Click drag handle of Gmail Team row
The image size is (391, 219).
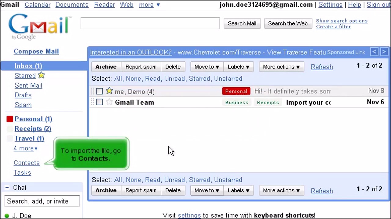click(93, 102)
